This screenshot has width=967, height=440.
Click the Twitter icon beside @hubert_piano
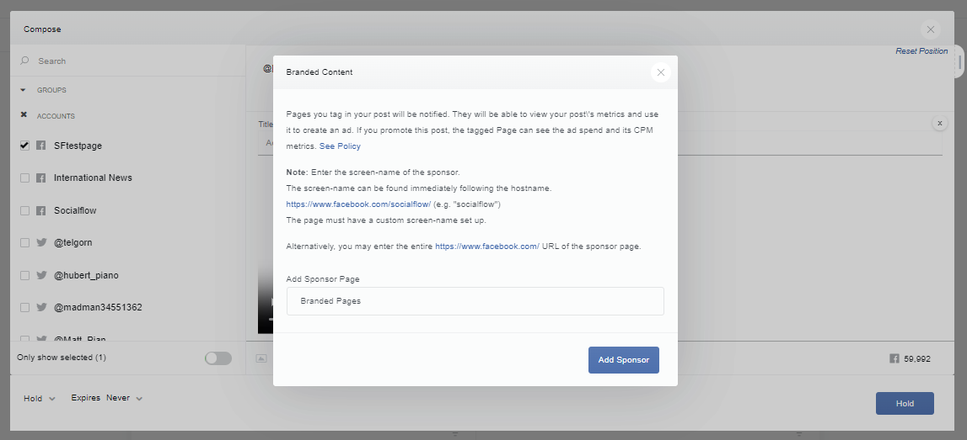coord(41,275)
